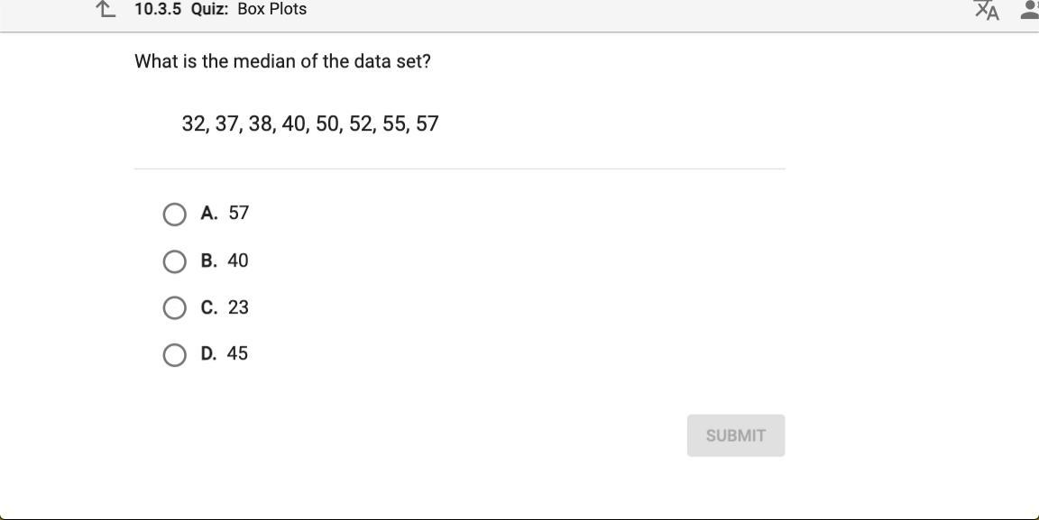Choose the radio button for option B
Image resolution: width=1039 pixels, height=520 pixels.
click(175, 261)
